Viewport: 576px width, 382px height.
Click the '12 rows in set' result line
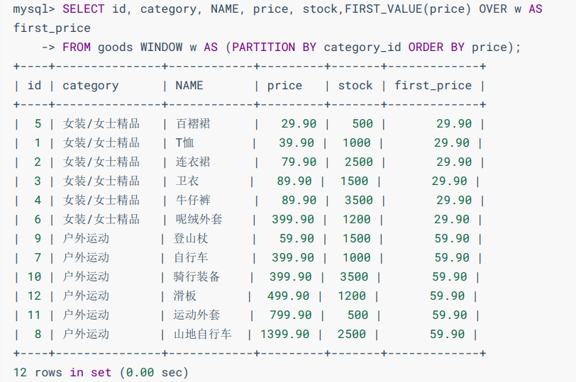tap(101, 373)
